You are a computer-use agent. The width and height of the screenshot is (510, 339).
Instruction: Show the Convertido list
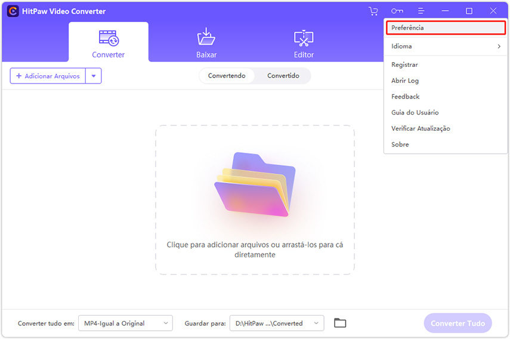tap(283, 75)
